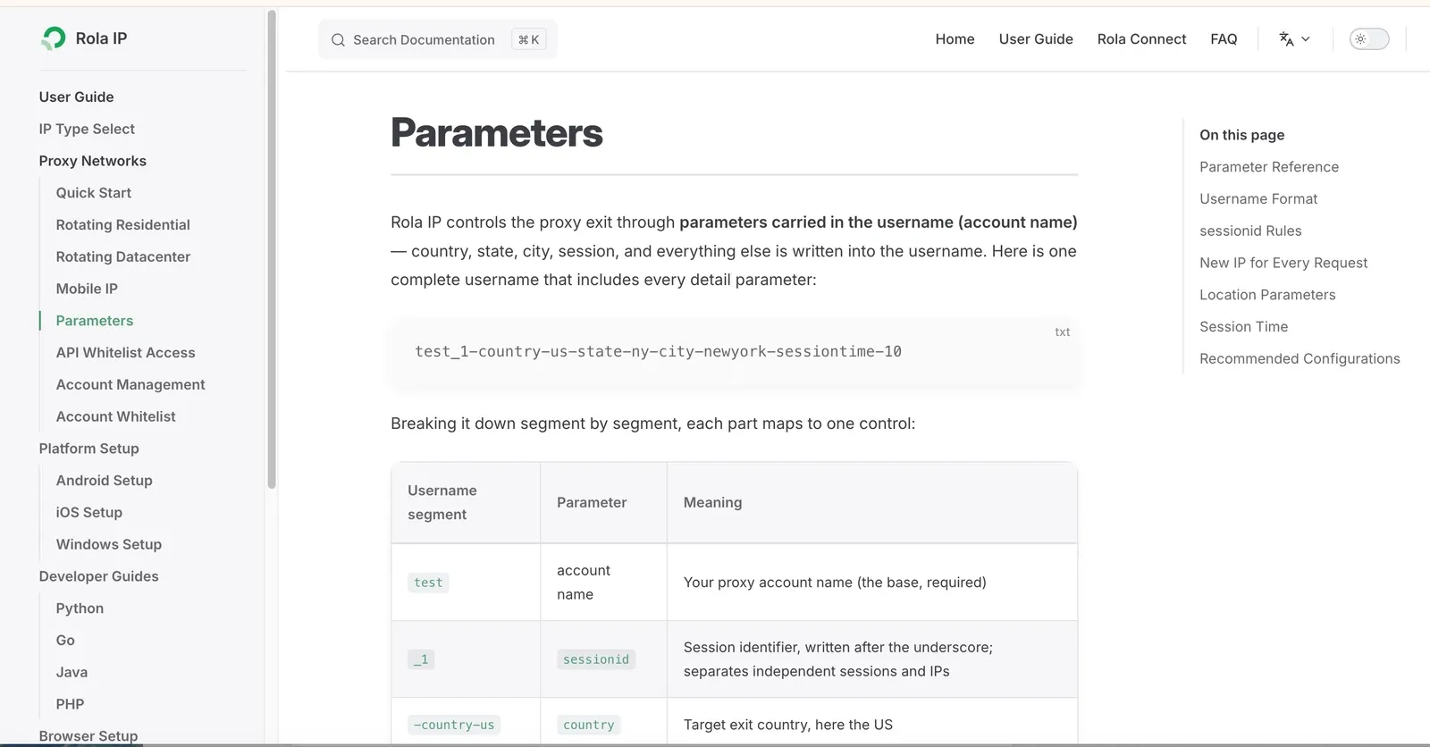Click the 'Parameter' column header
Viewport: 1430px width, 747px height.
[x=603, y=502]
